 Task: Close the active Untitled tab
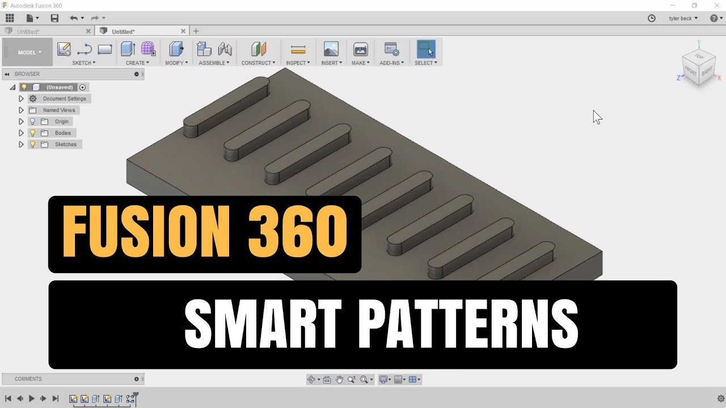[183, 31]
